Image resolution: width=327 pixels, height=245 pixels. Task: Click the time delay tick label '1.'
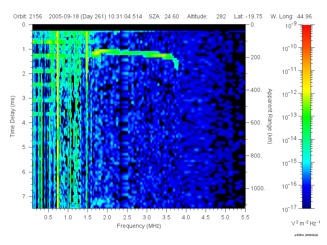click(x=25, y=49)
